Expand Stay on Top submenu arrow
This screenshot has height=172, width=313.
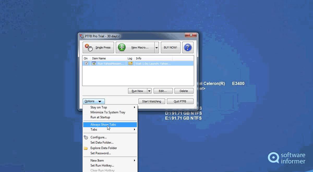pyautogui.click(x=135, y=107)
